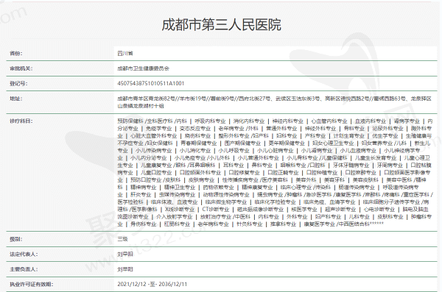Click 精神卫生专业 specialty
Screen dimensions: 442x292
pyautogui.click(x=180, y=188)
